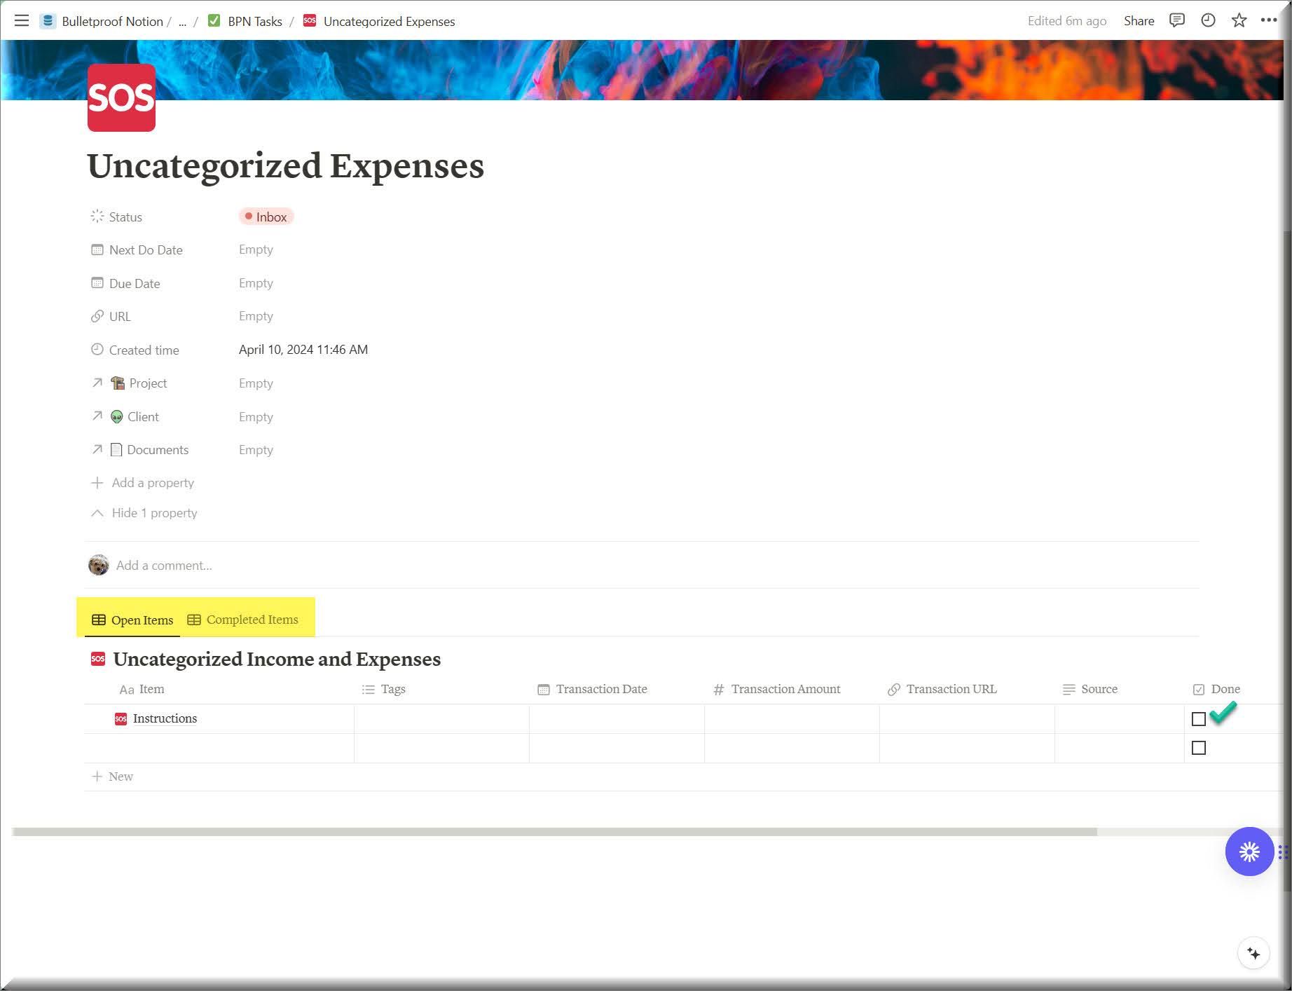This screenshot has width=1292, height=991.
Task: Favorite this page with the star
Action: pos(1239,20)
